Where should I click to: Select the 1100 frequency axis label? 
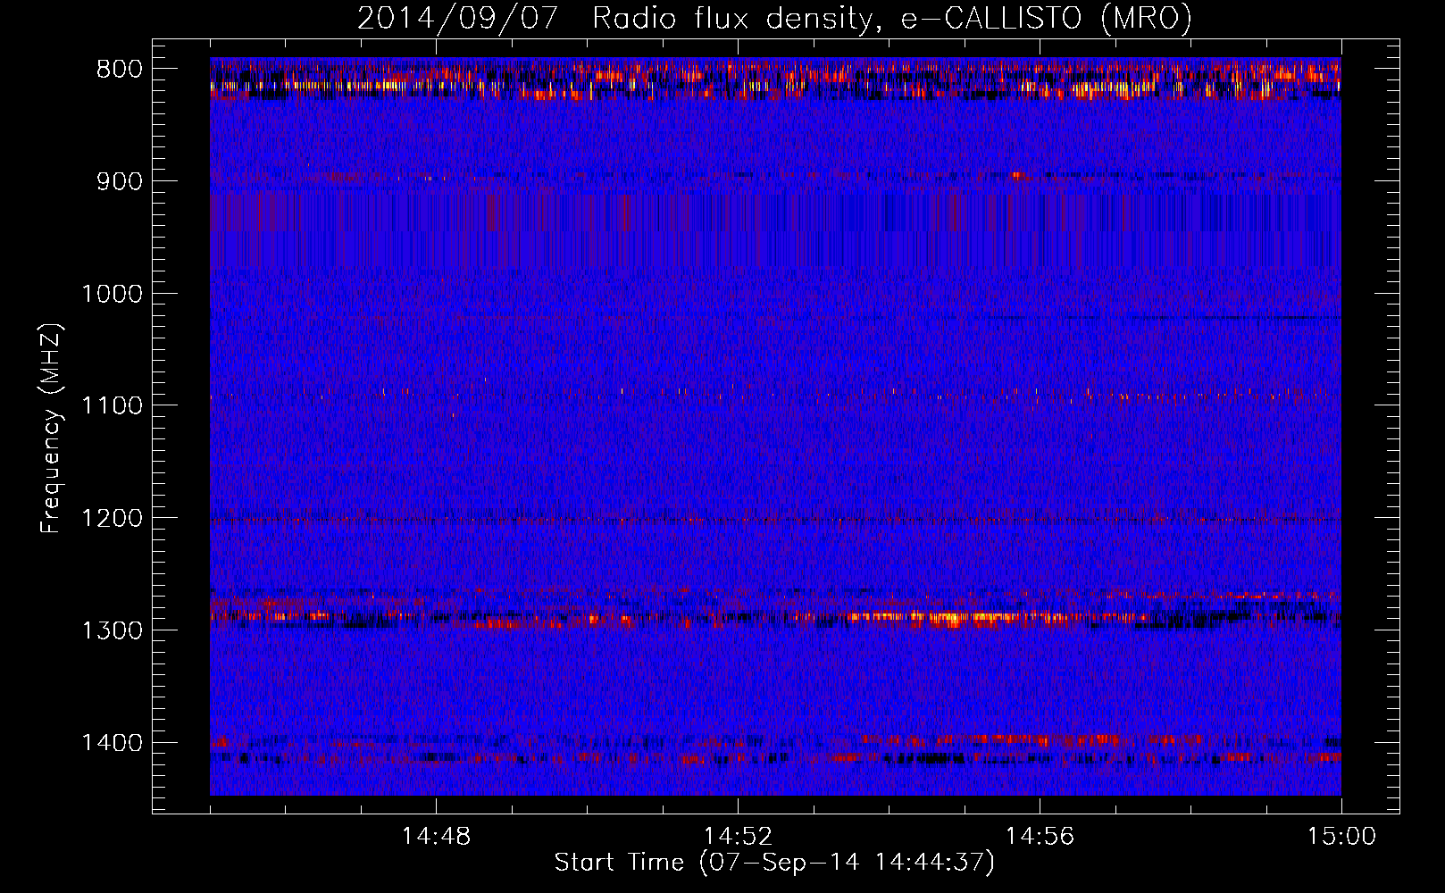pyautogui.click(x=112, y=406)
